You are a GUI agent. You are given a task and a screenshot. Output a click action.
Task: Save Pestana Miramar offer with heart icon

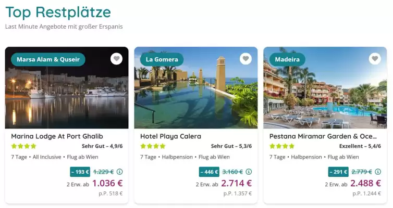point(375,59)
